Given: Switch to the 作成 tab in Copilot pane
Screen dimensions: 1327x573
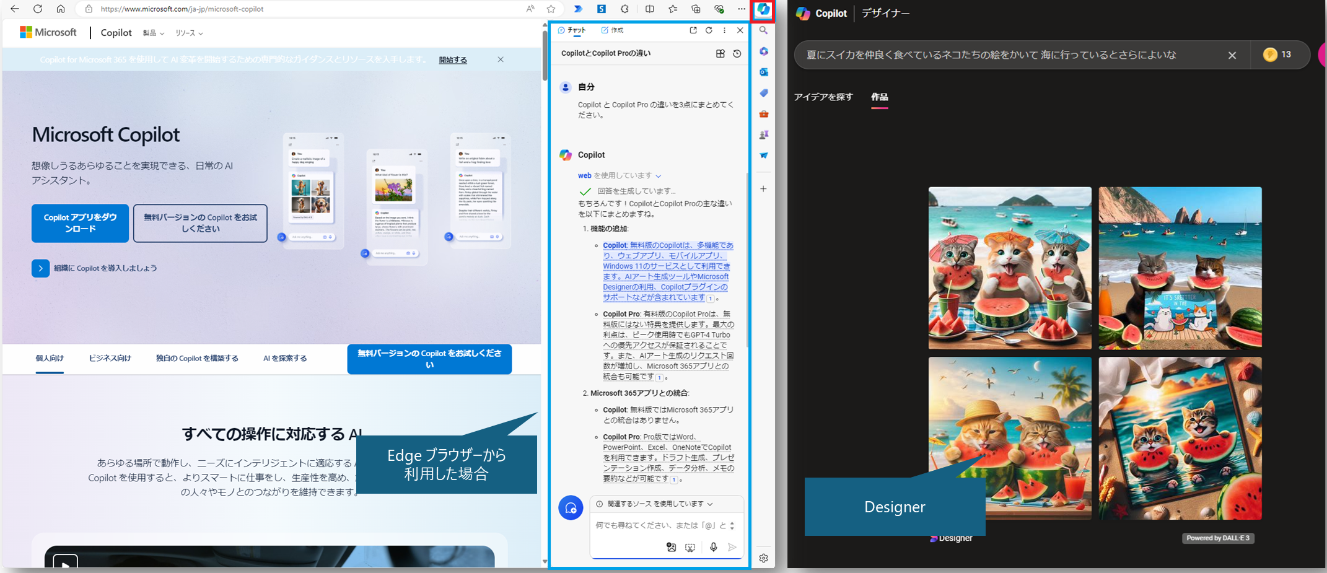Looking at the screenshot, I should point(612,30).
